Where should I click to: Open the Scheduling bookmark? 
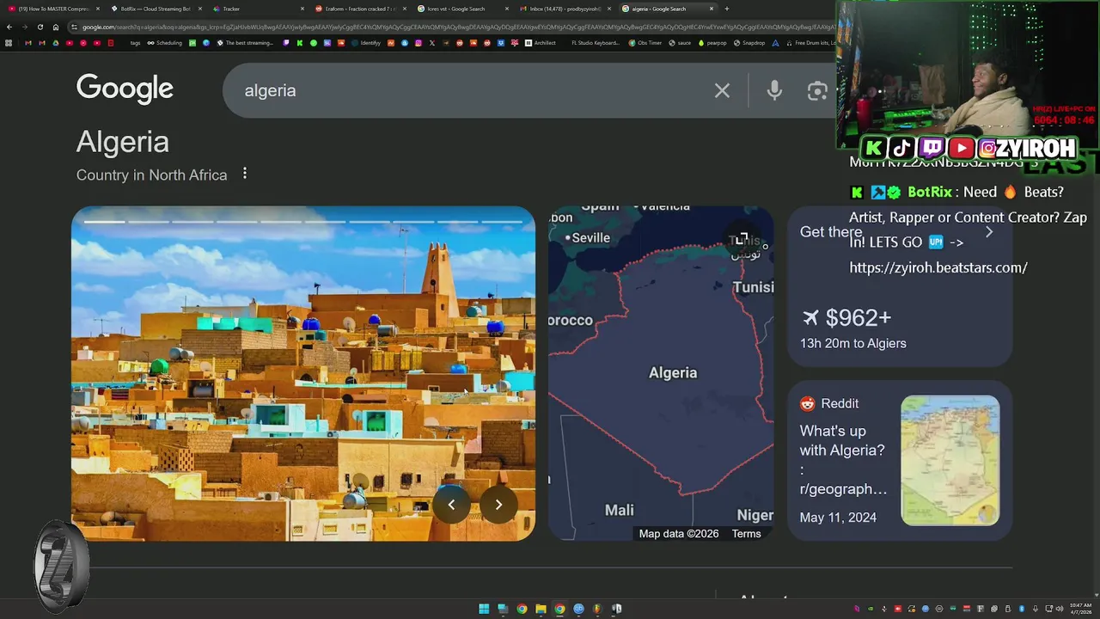[165, 43]
